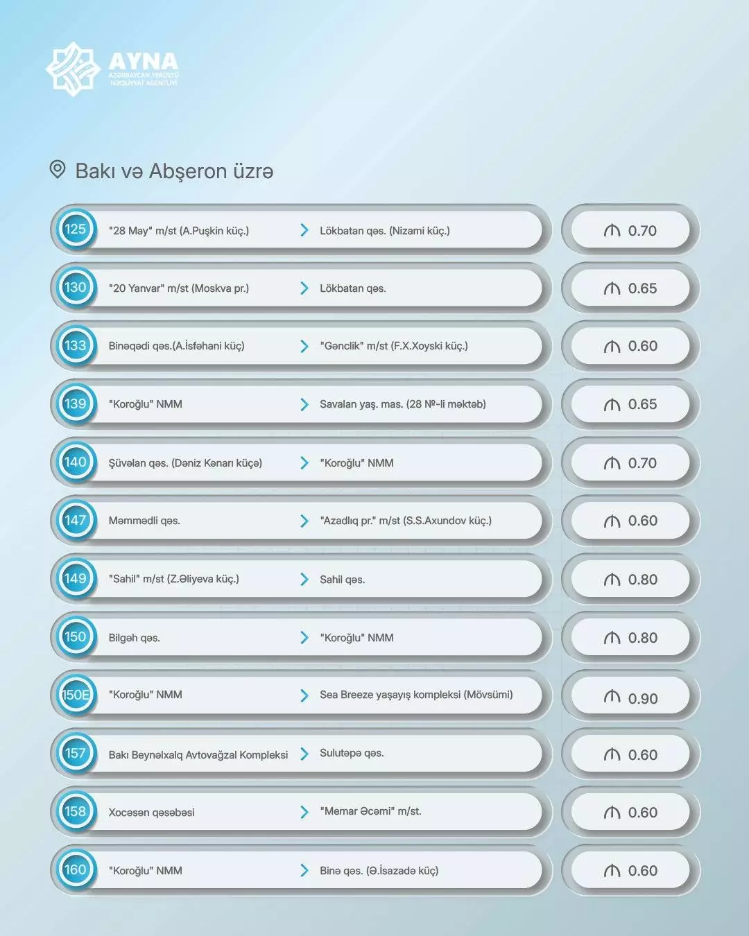Image resolution: width=749 pixels, height=936 pixels.
Task: Click "Sea Breeze yaşayış kompleksi" destination
Action: 416,695
